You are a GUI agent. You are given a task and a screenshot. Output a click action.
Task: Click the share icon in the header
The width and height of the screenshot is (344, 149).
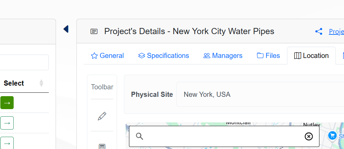coord(319,32)
